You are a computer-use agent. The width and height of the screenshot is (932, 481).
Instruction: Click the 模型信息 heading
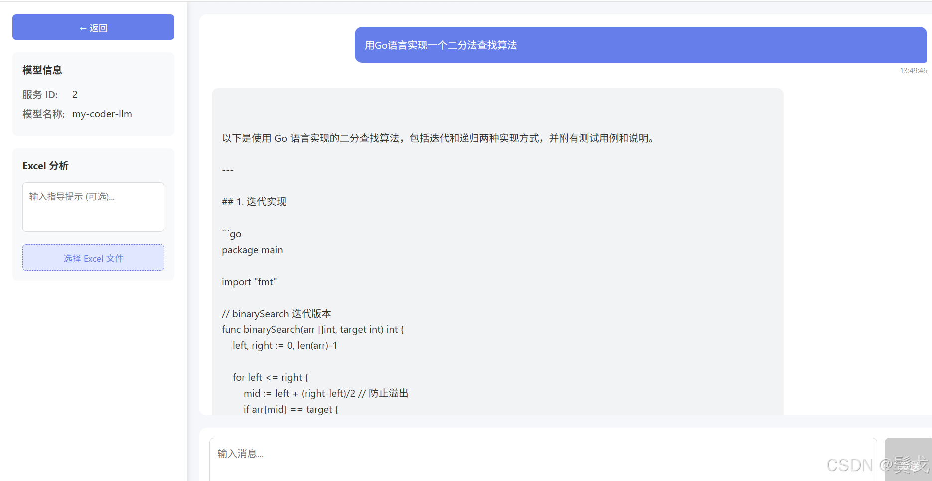tap(42, 70)
